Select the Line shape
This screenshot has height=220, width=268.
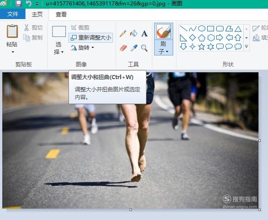pos(184,29)
